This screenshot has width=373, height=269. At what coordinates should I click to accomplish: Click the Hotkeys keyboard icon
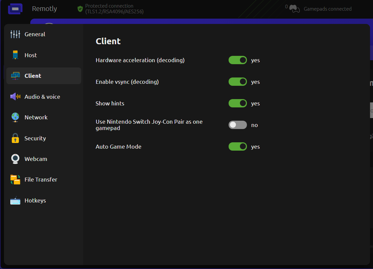click(15, 201)
